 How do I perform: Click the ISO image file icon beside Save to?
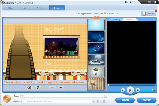tap(104, 101)
